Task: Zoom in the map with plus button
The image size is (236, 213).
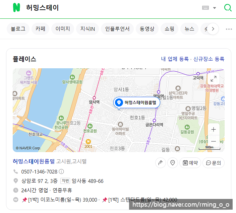Action: pyautogui.click(x=214, y=129)
